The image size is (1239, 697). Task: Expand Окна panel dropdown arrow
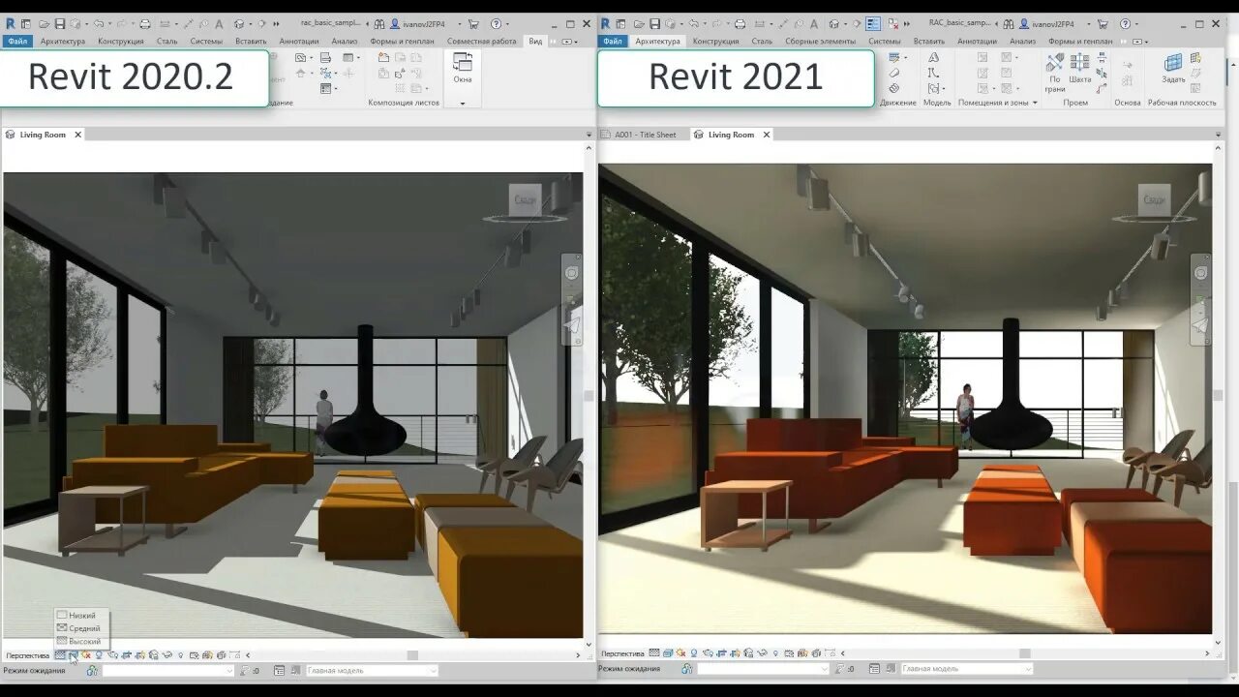[463, 103]
